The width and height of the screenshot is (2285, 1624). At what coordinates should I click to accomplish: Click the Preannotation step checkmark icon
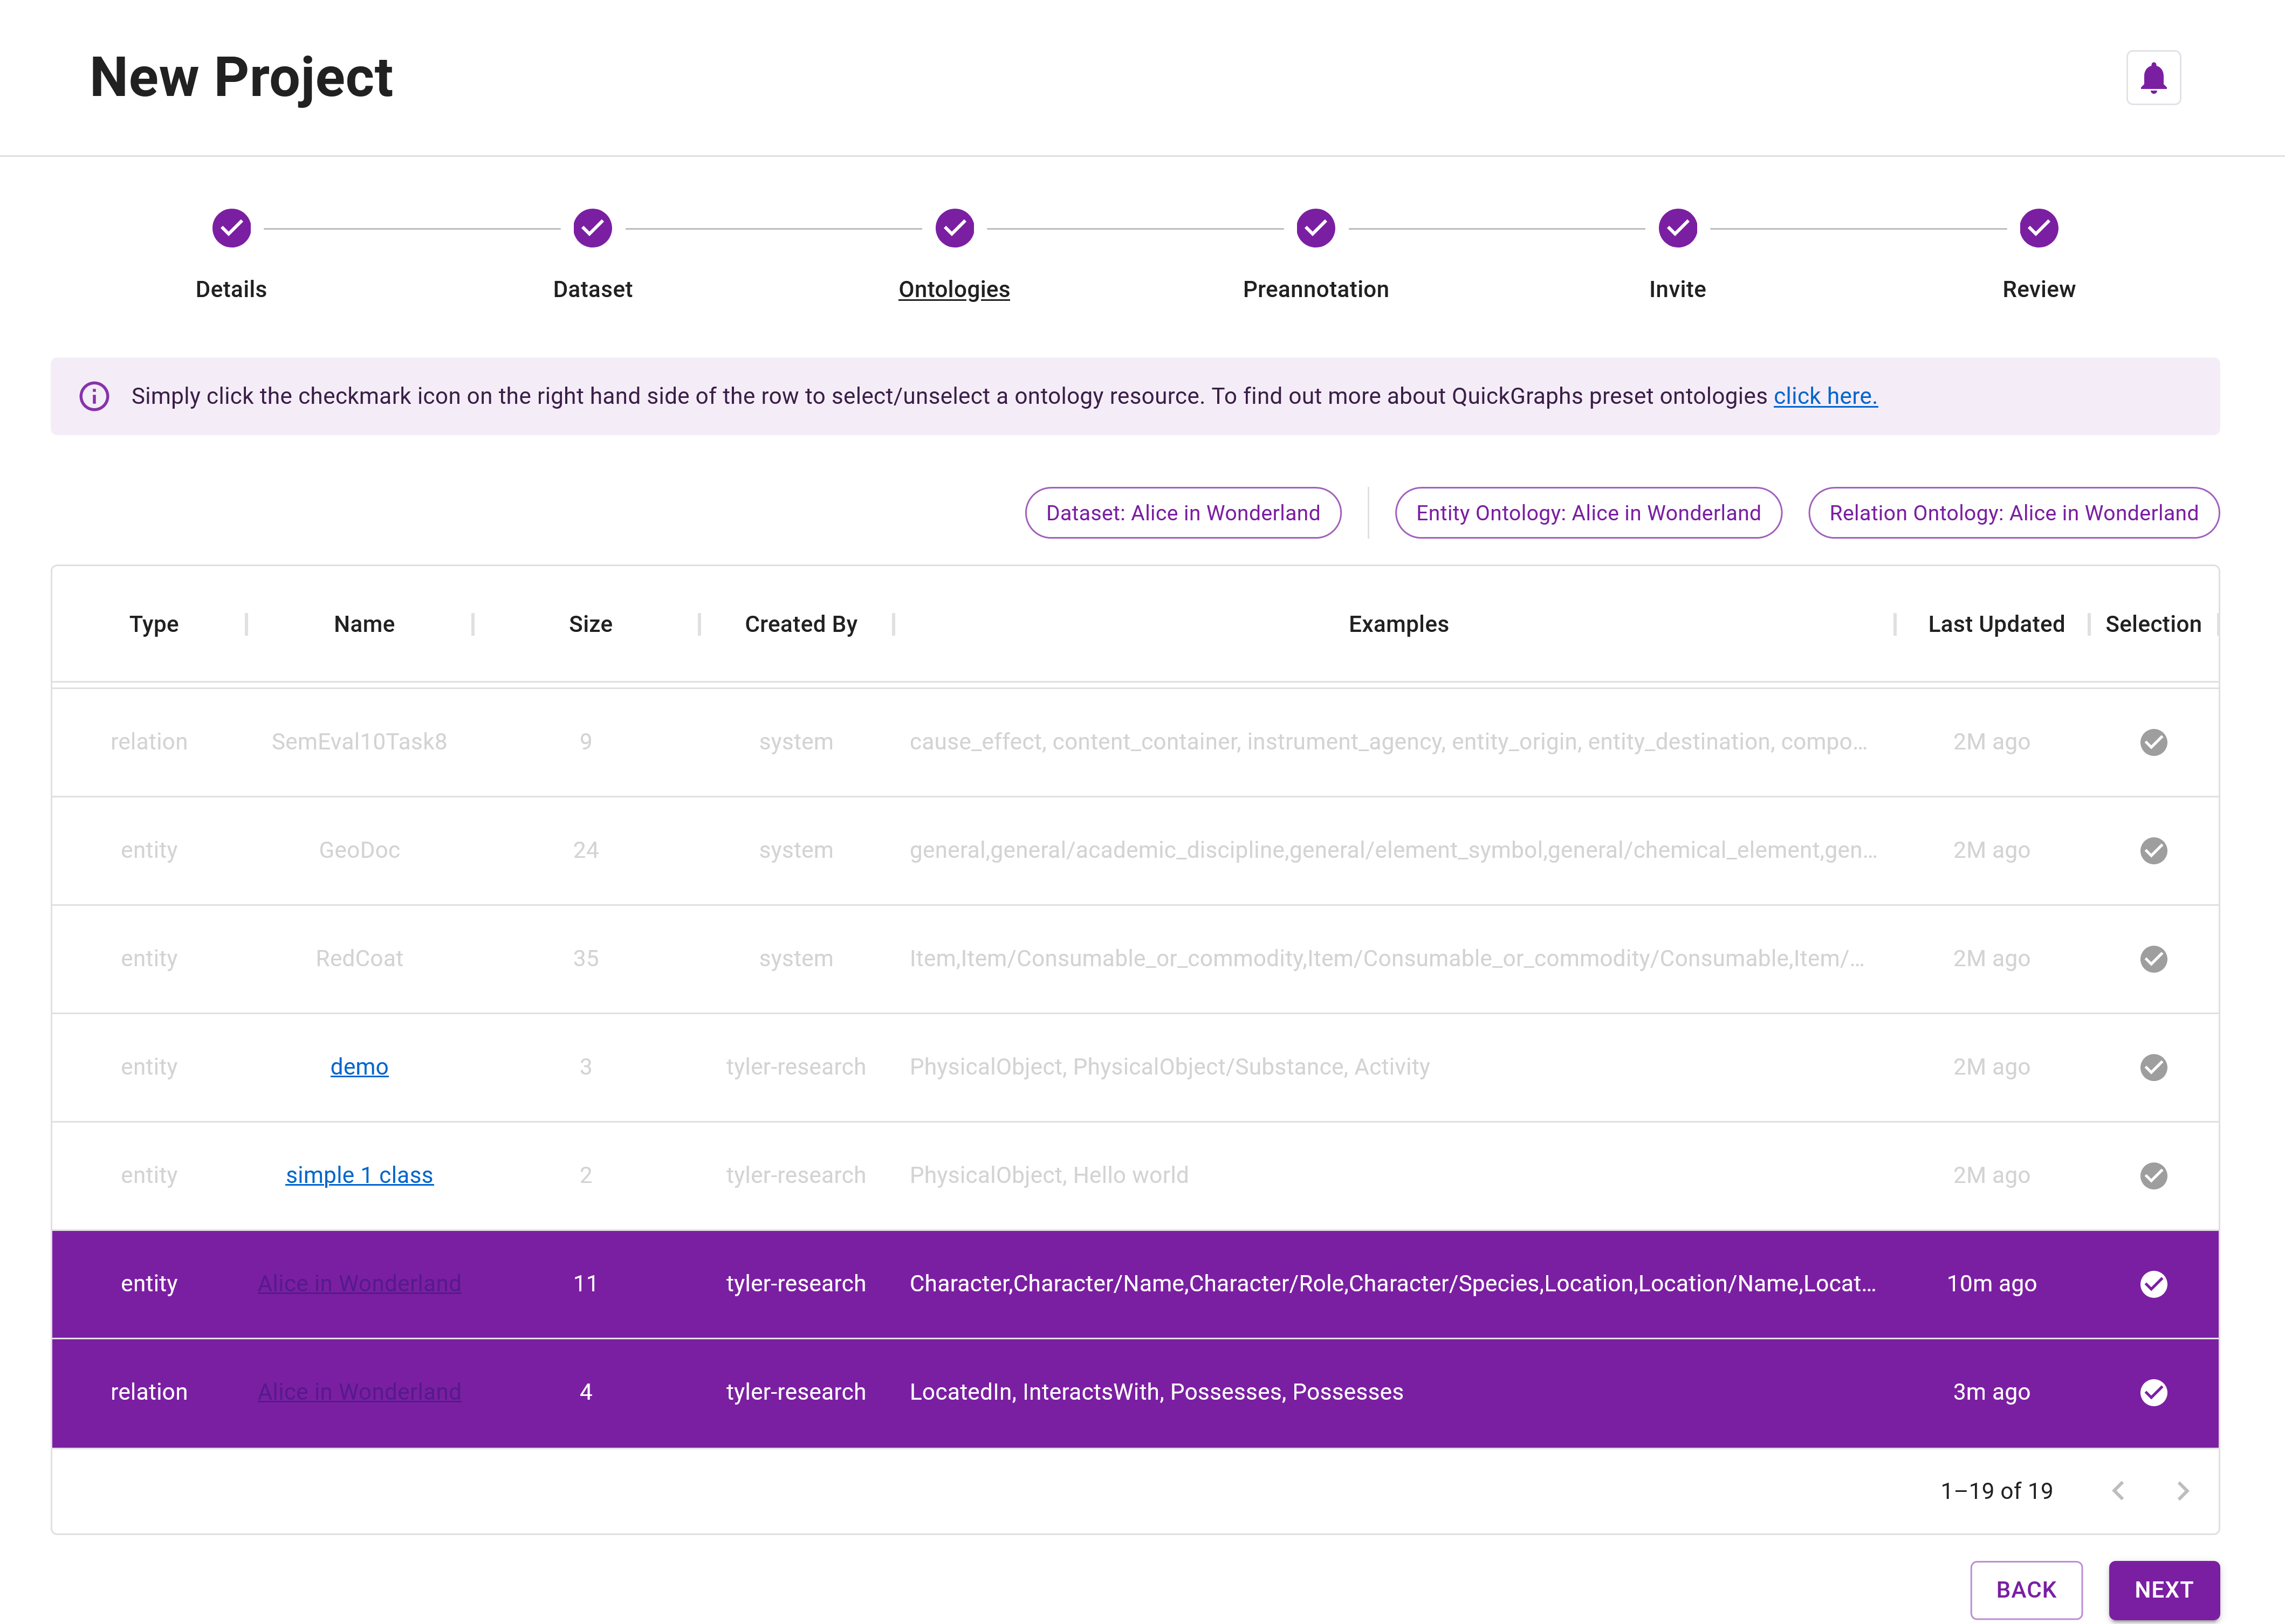pos(1315,228)
